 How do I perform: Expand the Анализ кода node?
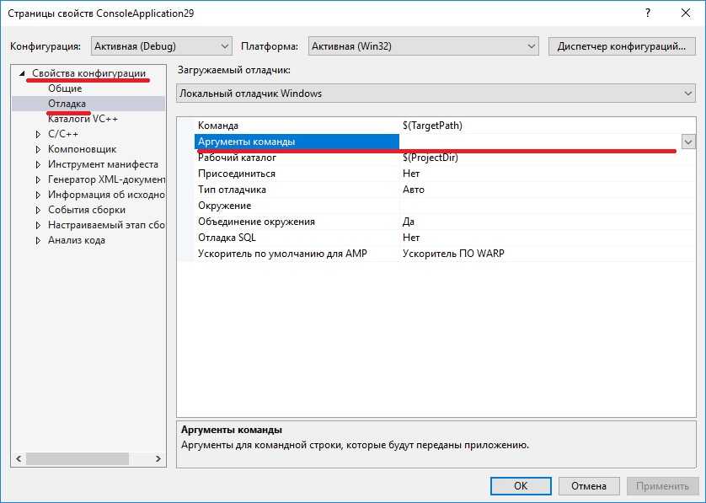tap(38, 240)
